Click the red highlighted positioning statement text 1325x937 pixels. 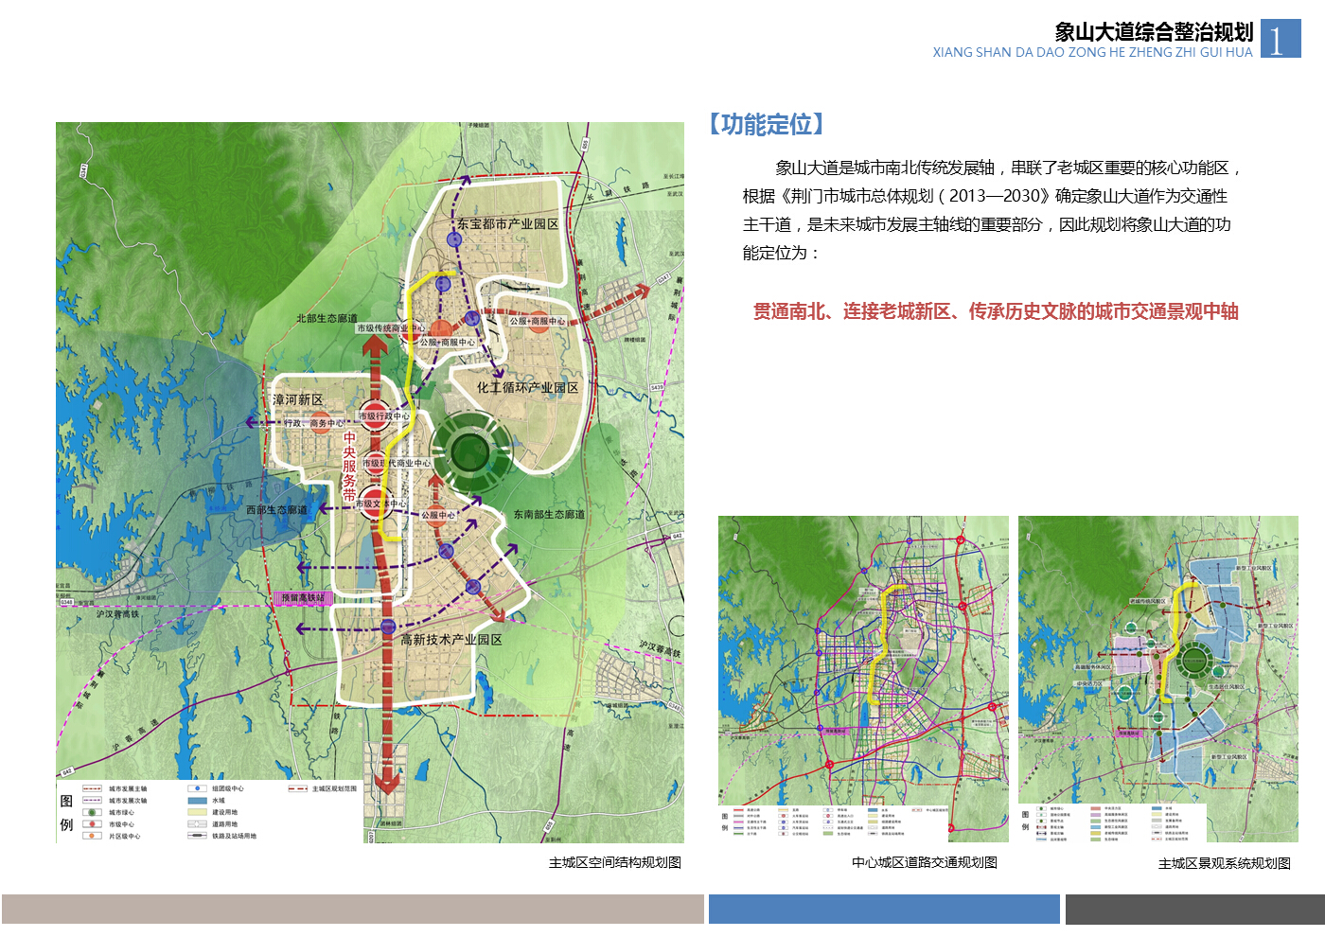click(x=995, y=311)
